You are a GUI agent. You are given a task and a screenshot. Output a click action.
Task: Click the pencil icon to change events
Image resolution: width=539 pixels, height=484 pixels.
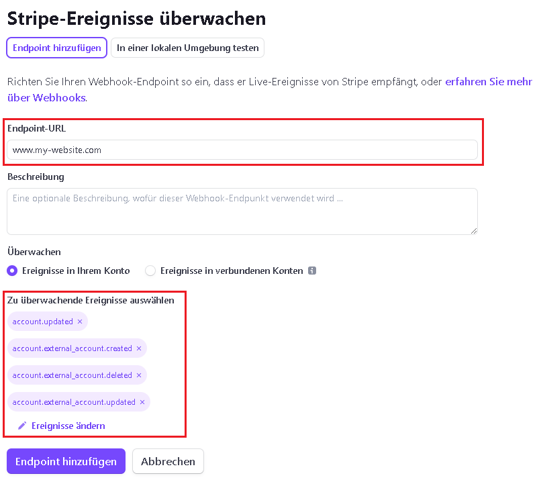22,426
